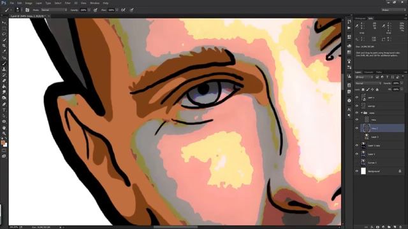408x229 pixels.
Task: Open the Layer menu
Action: click(x=38, y=3)
